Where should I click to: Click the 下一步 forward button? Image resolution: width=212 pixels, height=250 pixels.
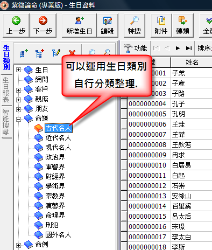click(43, 25)
